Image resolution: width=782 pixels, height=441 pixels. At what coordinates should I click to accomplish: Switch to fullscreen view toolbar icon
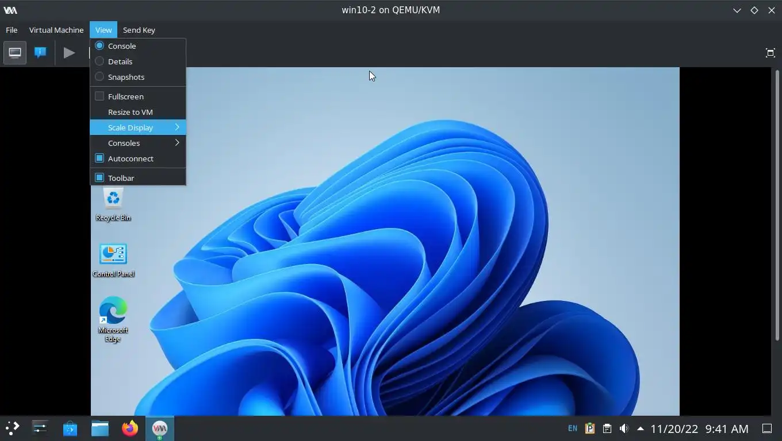770,53
